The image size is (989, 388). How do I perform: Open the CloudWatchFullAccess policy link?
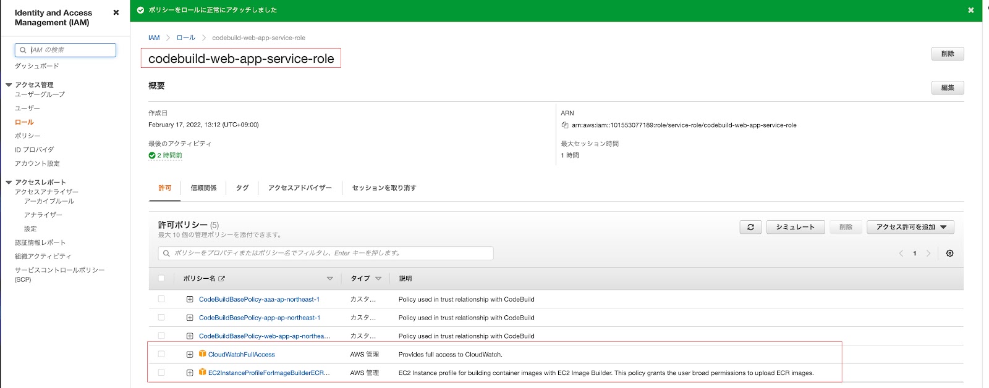(242, 355)
